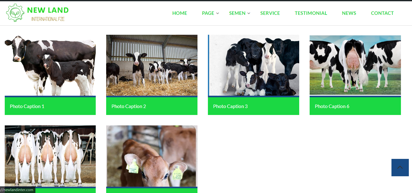Click the SEMEN menu label
412x193 pixels.
[237, 13]
